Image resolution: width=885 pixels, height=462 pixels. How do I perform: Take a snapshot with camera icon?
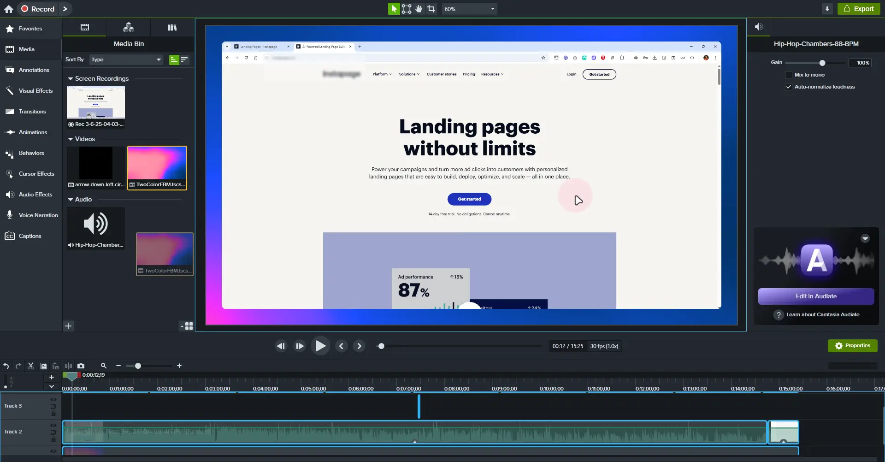[x=81, y=366]
